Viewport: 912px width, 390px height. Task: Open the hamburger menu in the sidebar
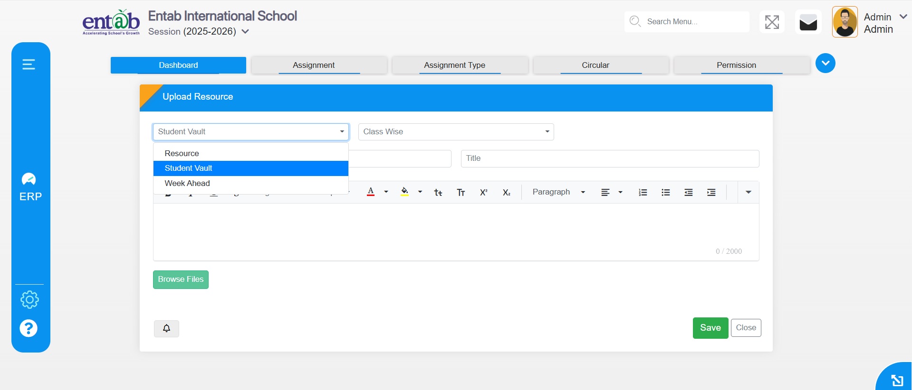(x=29, y=64)
